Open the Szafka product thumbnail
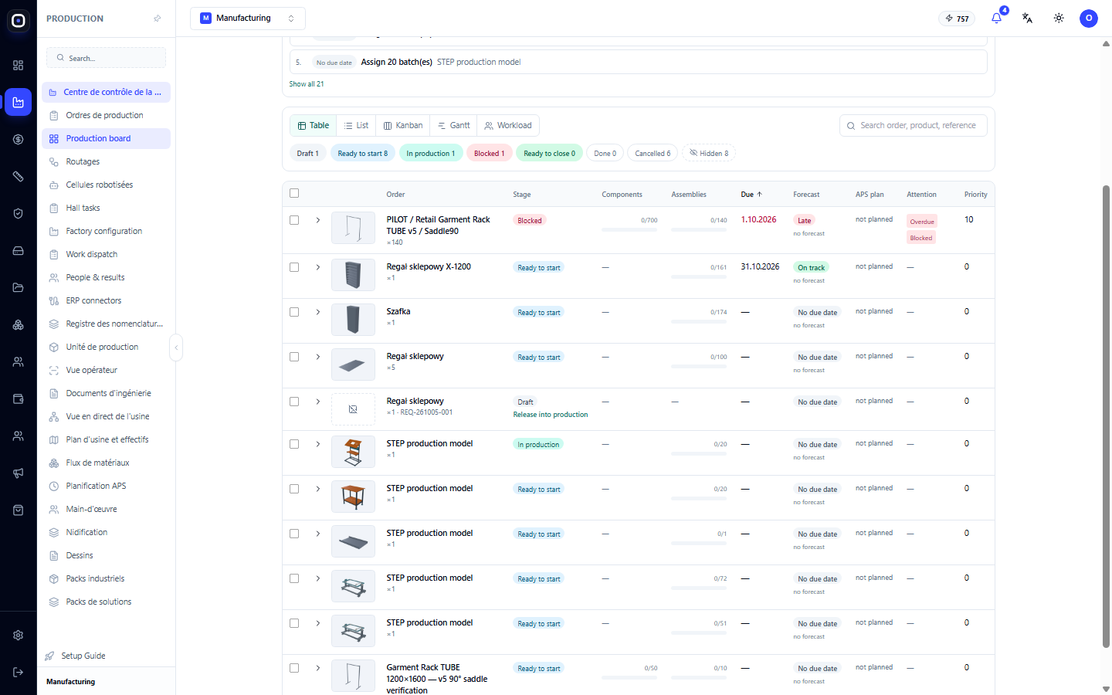 pos(353,320)
